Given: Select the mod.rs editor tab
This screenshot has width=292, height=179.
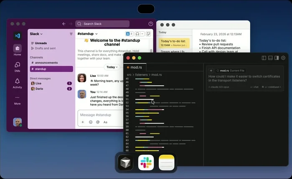Looking at the screenshot, I should tap(135, 67).
